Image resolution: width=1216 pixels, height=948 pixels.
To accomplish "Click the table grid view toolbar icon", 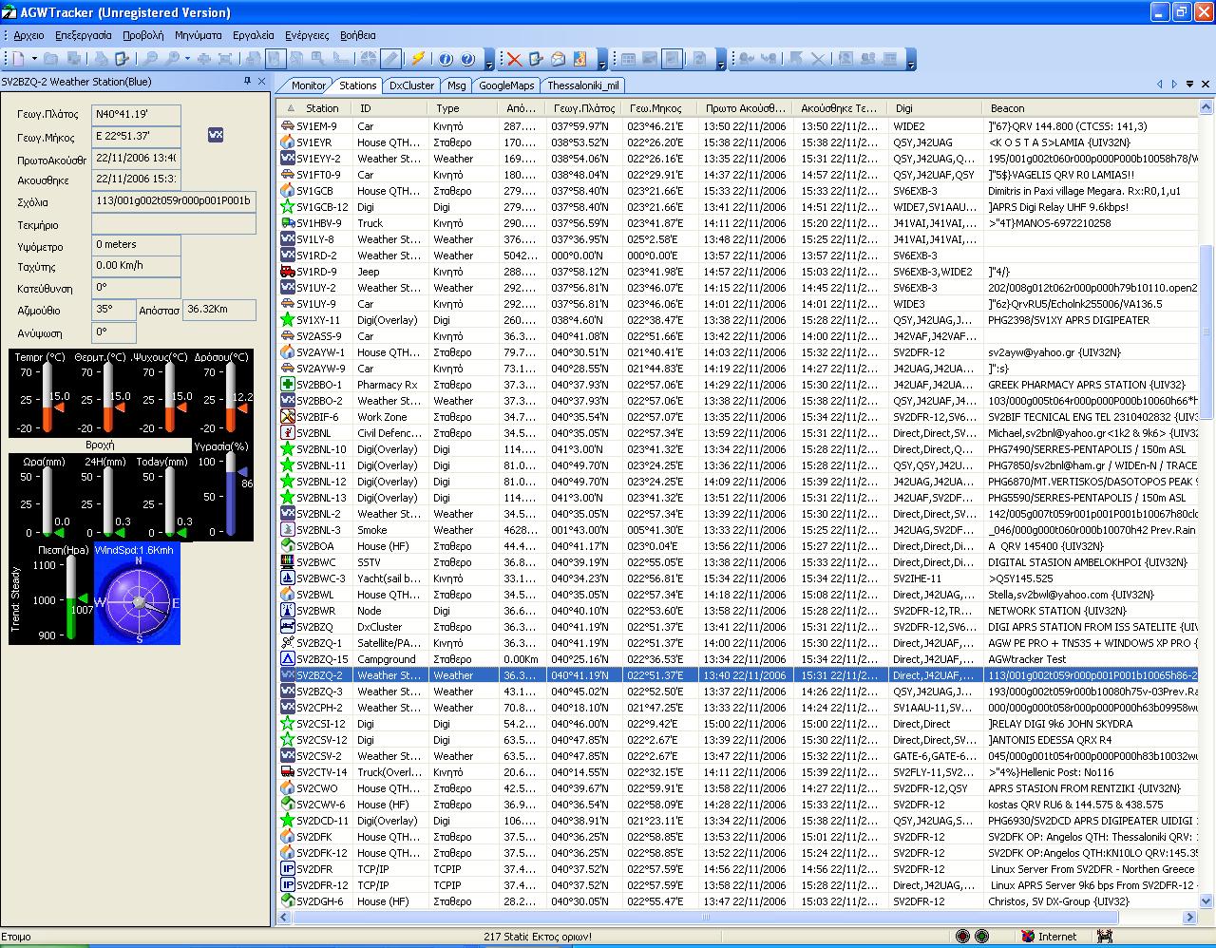I will [x=628, y=59].
